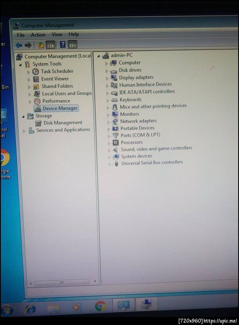Click the Mice and pointing devices icon
Image resolution: width=239 pixels, height=325 pixels.
click(115, 107)
